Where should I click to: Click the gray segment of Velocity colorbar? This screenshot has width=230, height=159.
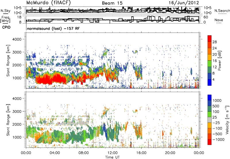[210, 120]
